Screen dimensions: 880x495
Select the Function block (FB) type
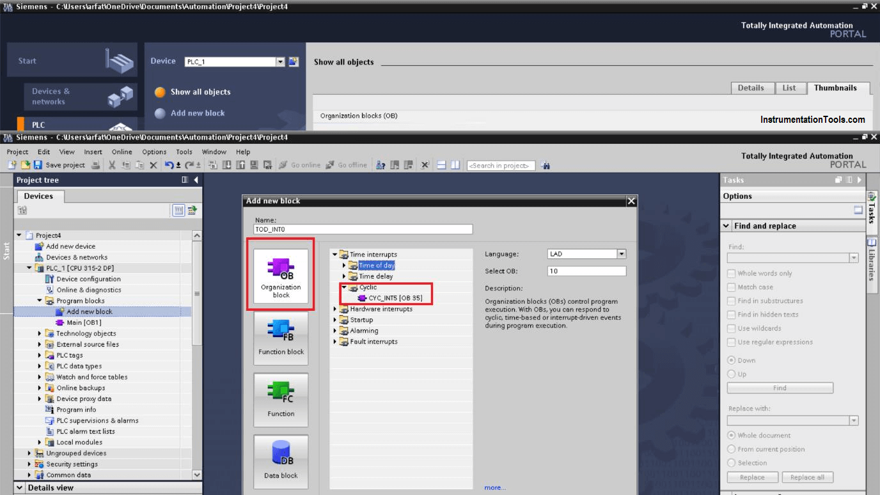pyautogui.click(x=281, y=337)
